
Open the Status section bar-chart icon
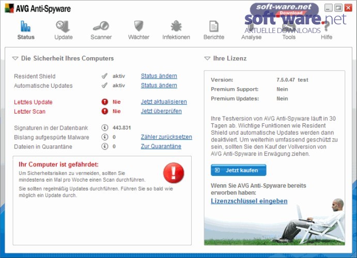click(x=25, y=26)
